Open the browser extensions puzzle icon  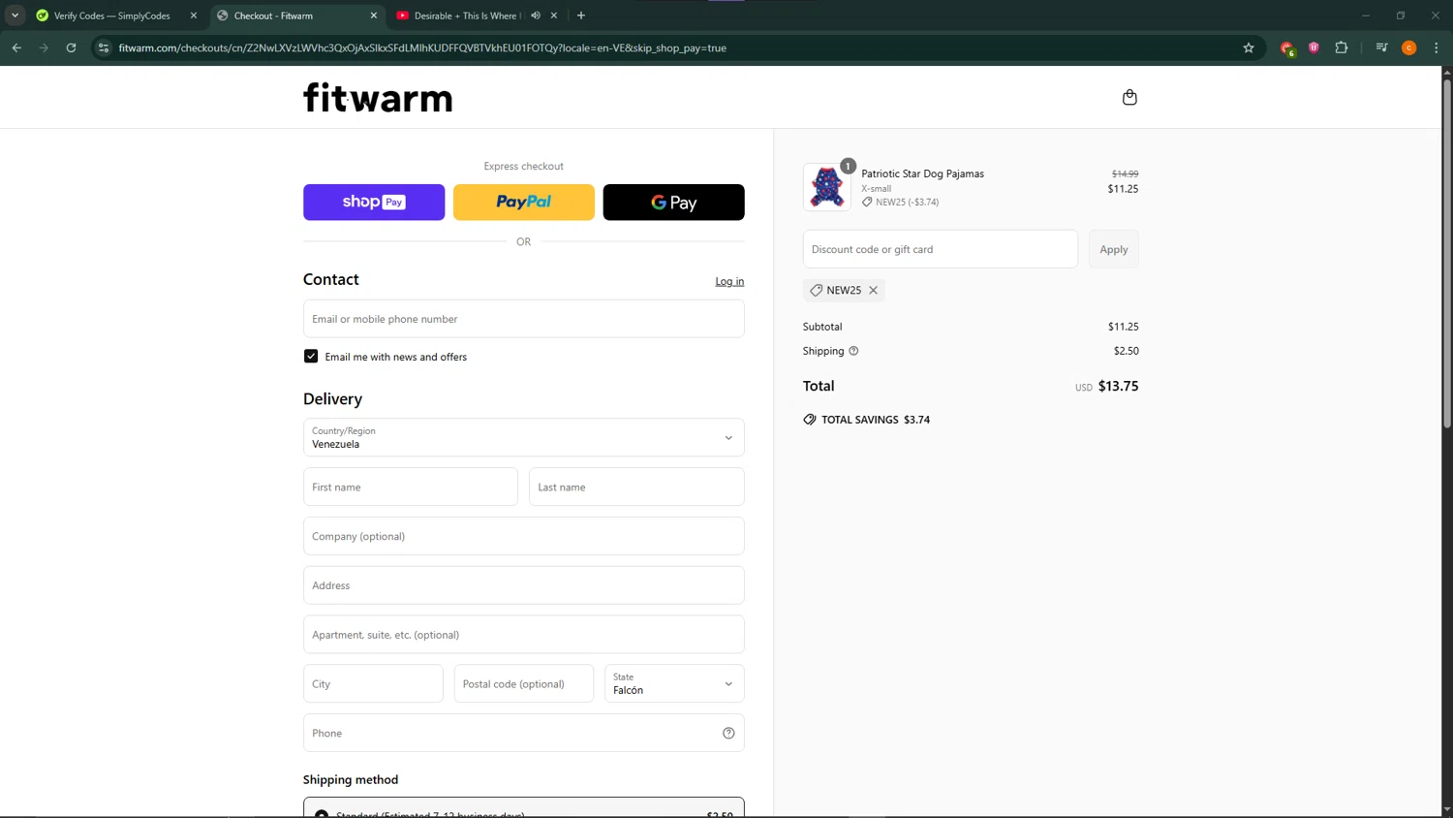(1342, 47)
